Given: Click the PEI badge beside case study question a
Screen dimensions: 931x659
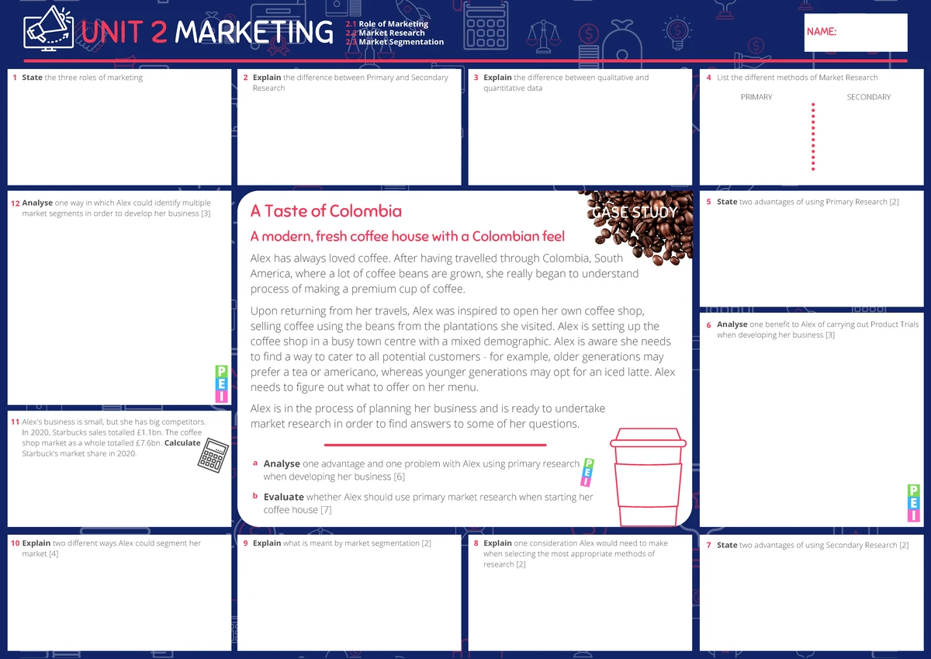Looking at the screenshot, I should [588, 471].
